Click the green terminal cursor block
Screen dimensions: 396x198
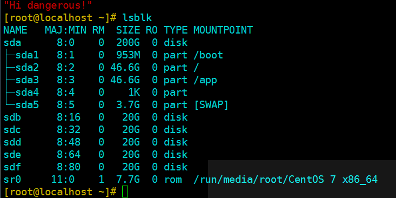click(x=125, y=192)
